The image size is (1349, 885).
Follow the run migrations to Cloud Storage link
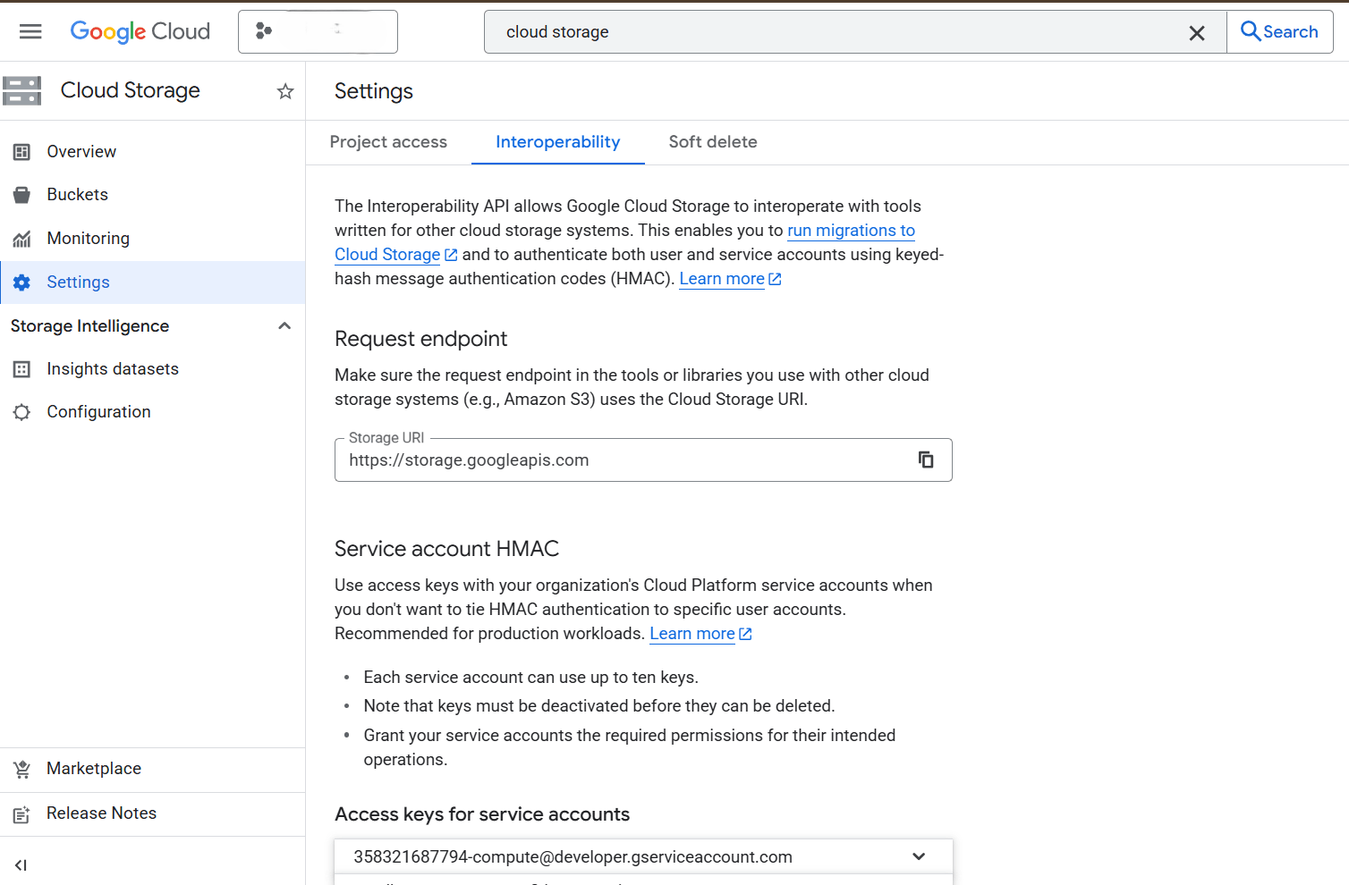pyautogui.click(x=851, y=230)
